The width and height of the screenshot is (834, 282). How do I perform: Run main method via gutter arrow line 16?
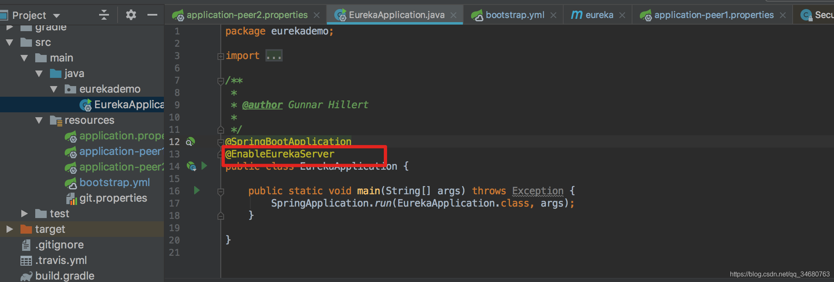[197, 190]
